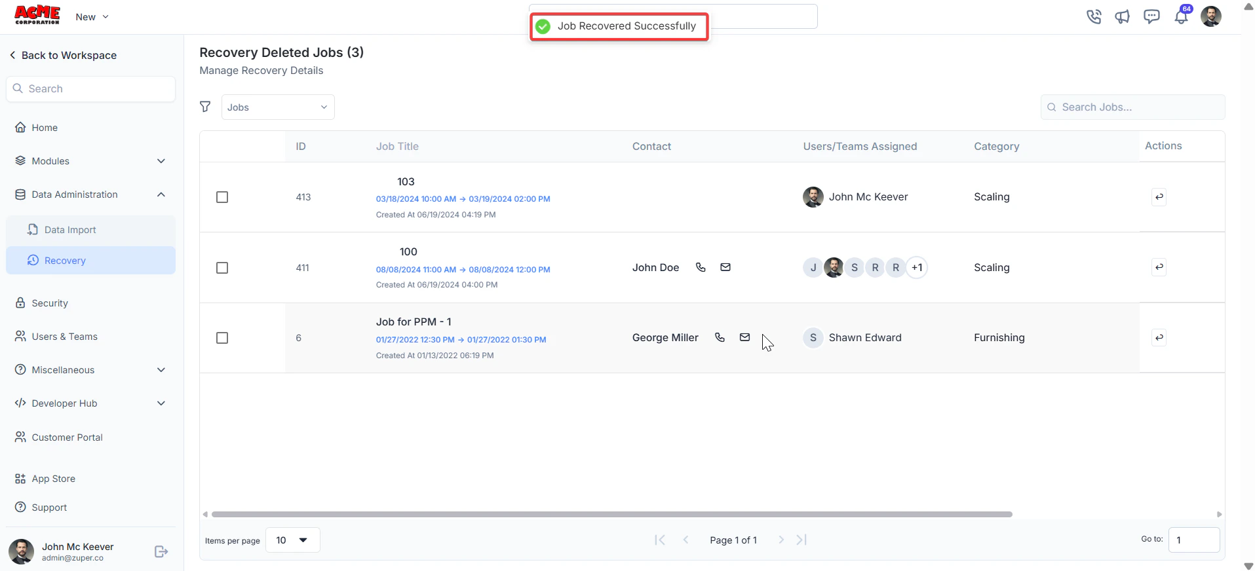The image size is (1255, 571).
Task: Click the horizontal table scrollbar
Action: 611,515
